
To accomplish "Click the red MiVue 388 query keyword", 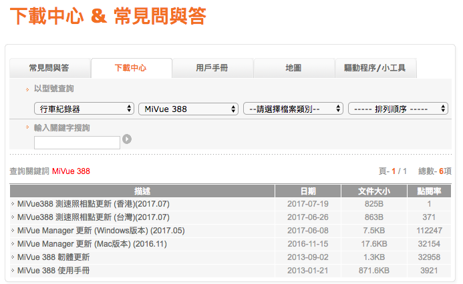I will [x=71, y=171].
